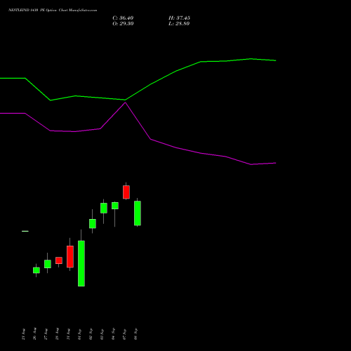Image resolution: width=351 pixels, height=351 pixels.
Task: Select the low value L: 28.80
Action: point(179,24)
